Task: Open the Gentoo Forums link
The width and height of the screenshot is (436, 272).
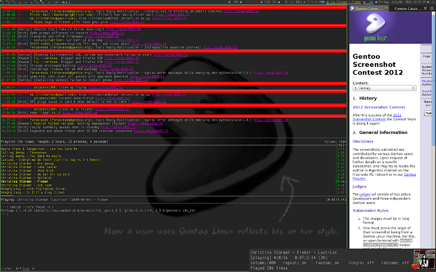Action: [x=410, y=175]
